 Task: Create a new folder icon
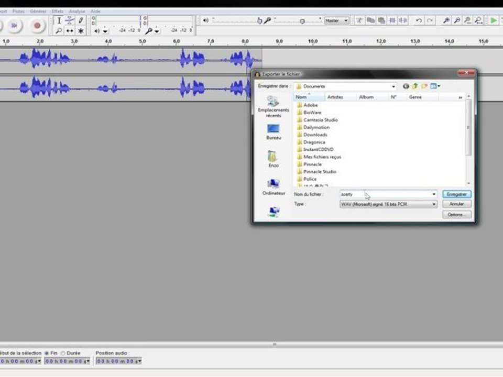(x=424, y=86)
